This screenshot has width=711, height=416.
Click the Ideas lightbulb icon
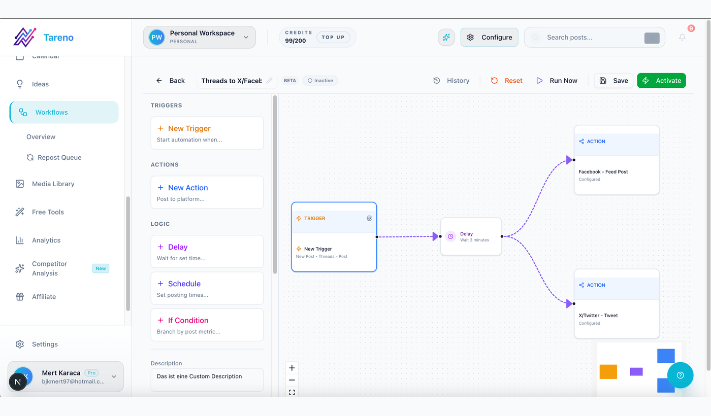click(x=20, y=84)
